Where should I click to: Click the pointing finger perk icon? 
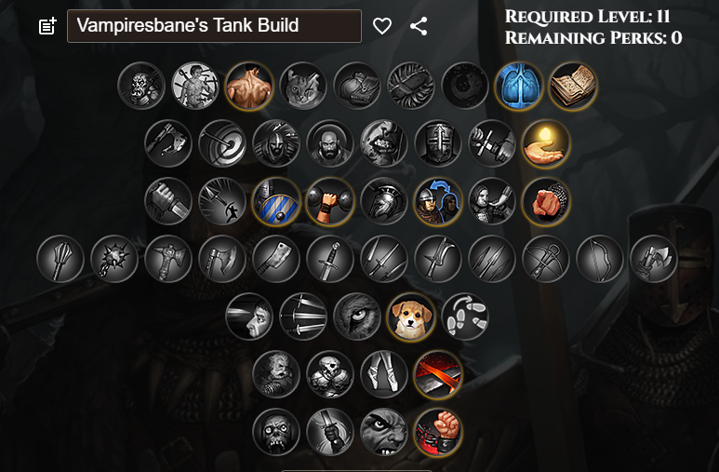coord(546,202)
